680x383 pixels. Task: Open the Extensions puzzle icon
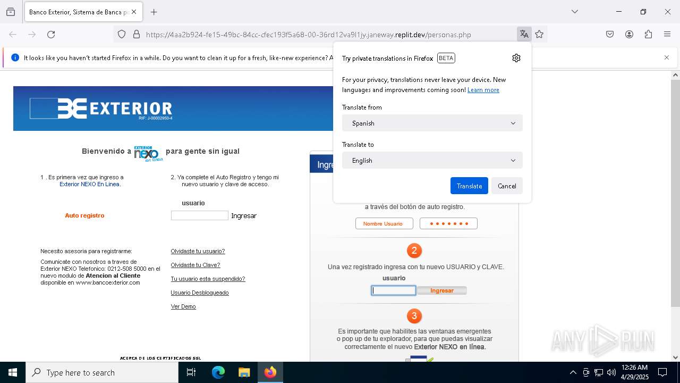coord(648,35)
